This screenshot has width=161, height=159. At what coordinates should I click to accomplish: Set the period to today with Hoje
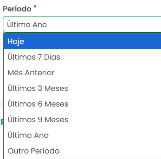coord(82,41)
